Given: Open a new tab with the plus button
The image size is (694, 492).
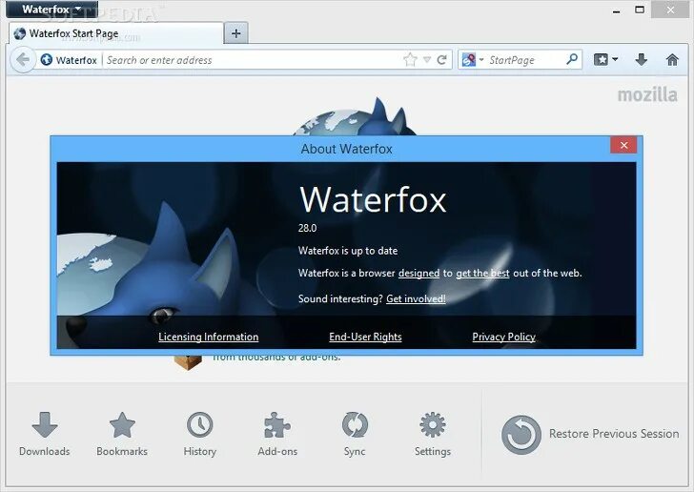Looking at the screenshot, I should pos(236,33).
